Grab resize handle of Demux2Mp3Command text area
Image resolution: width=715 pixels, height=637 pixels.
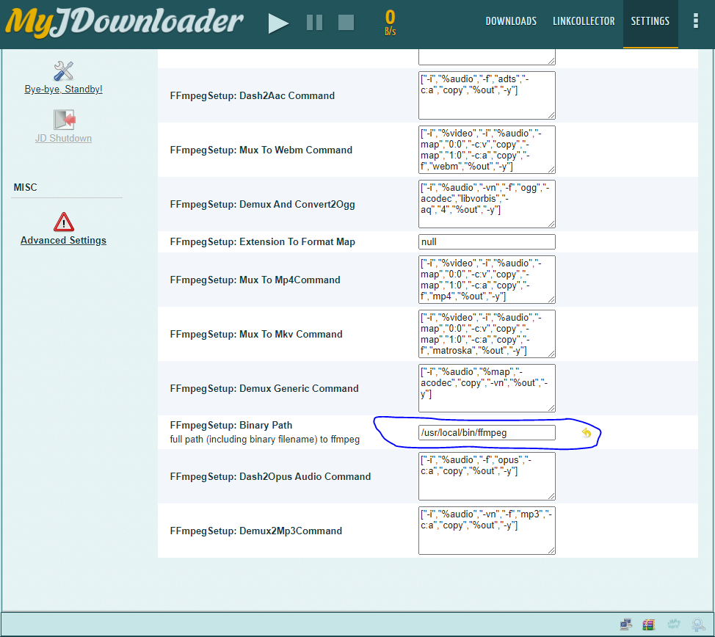tap(551, 550)
